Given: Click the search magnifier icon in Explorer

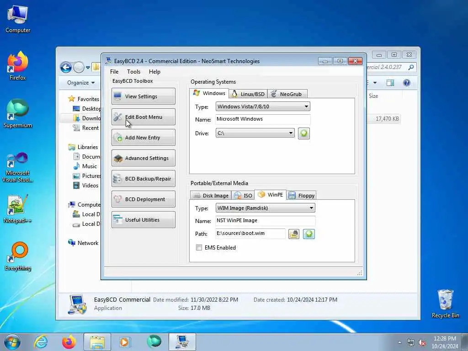Looking at the screenshot, I should pos(411,67).
